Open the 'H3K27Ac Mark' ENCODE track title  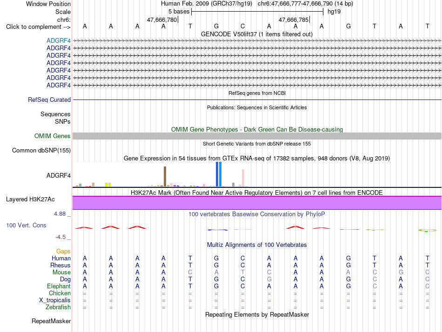257,193
